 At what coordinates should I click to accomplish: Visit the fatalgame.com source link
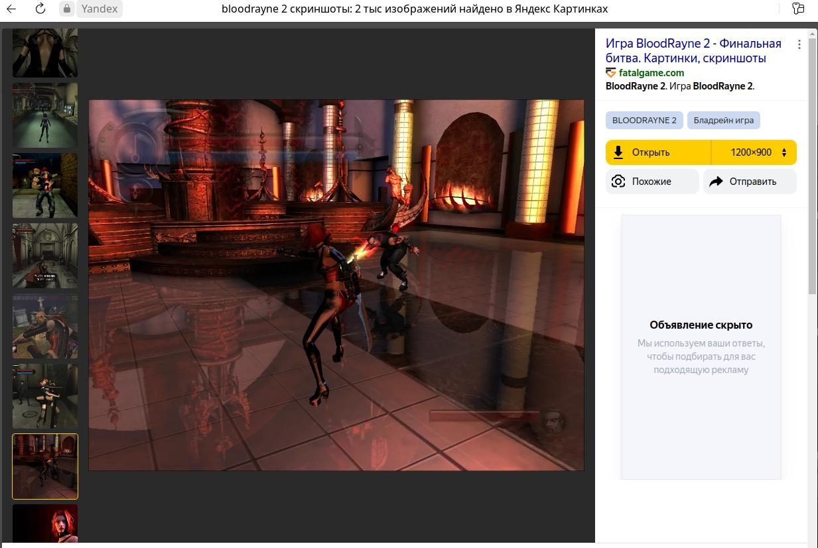pyautogui.click(x=651, y=73)
